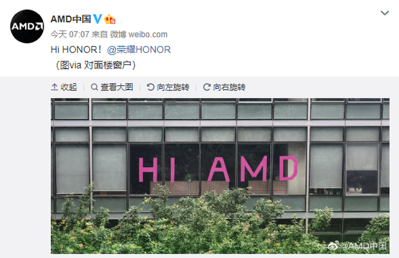Open the AMD round profile avatar
The image size is (399, 258).
click(27, 26)
